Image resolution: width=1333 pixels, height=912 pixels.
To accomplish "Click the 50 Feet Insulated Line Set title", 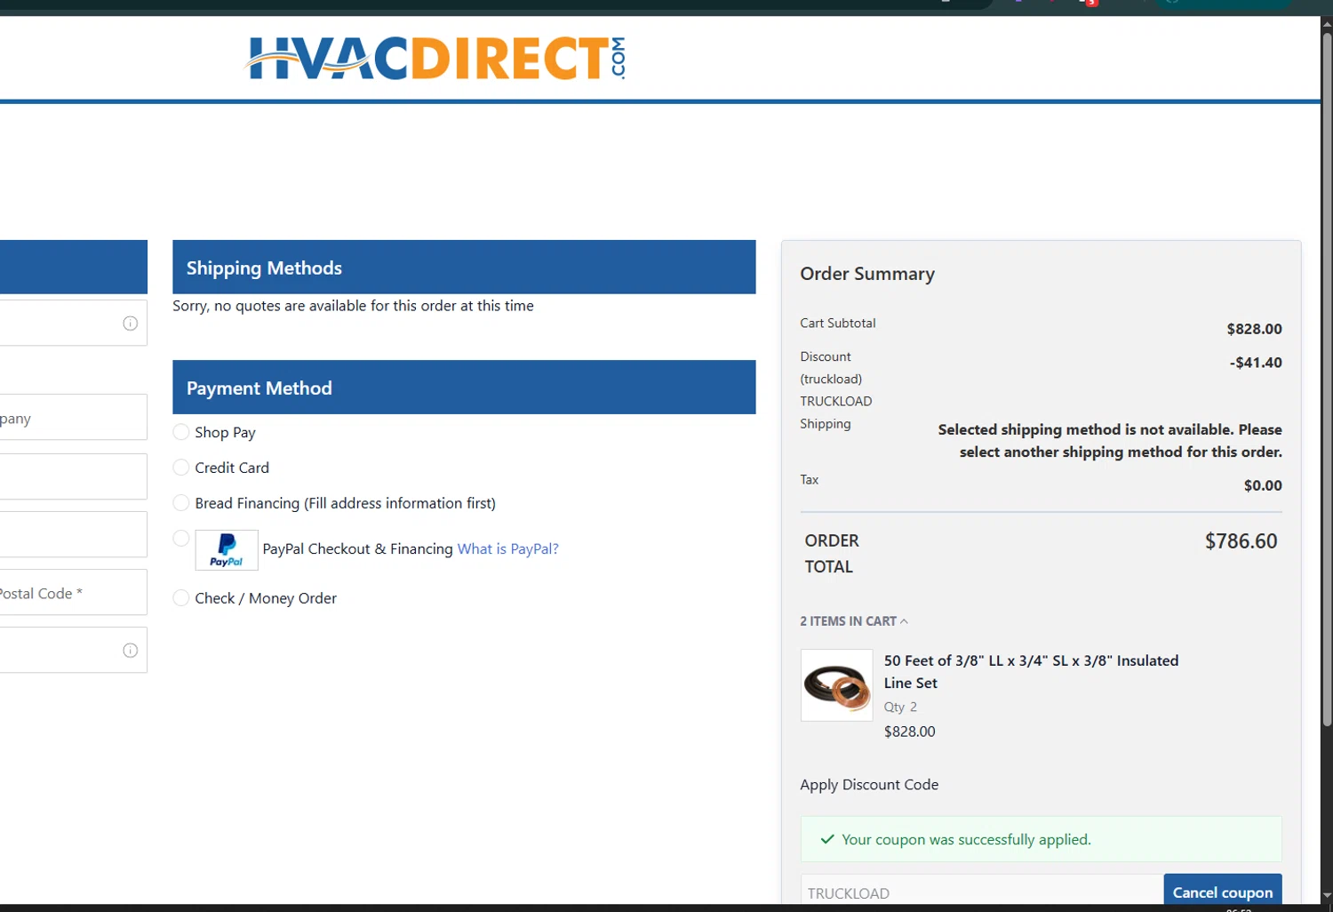I will 1031,672.
